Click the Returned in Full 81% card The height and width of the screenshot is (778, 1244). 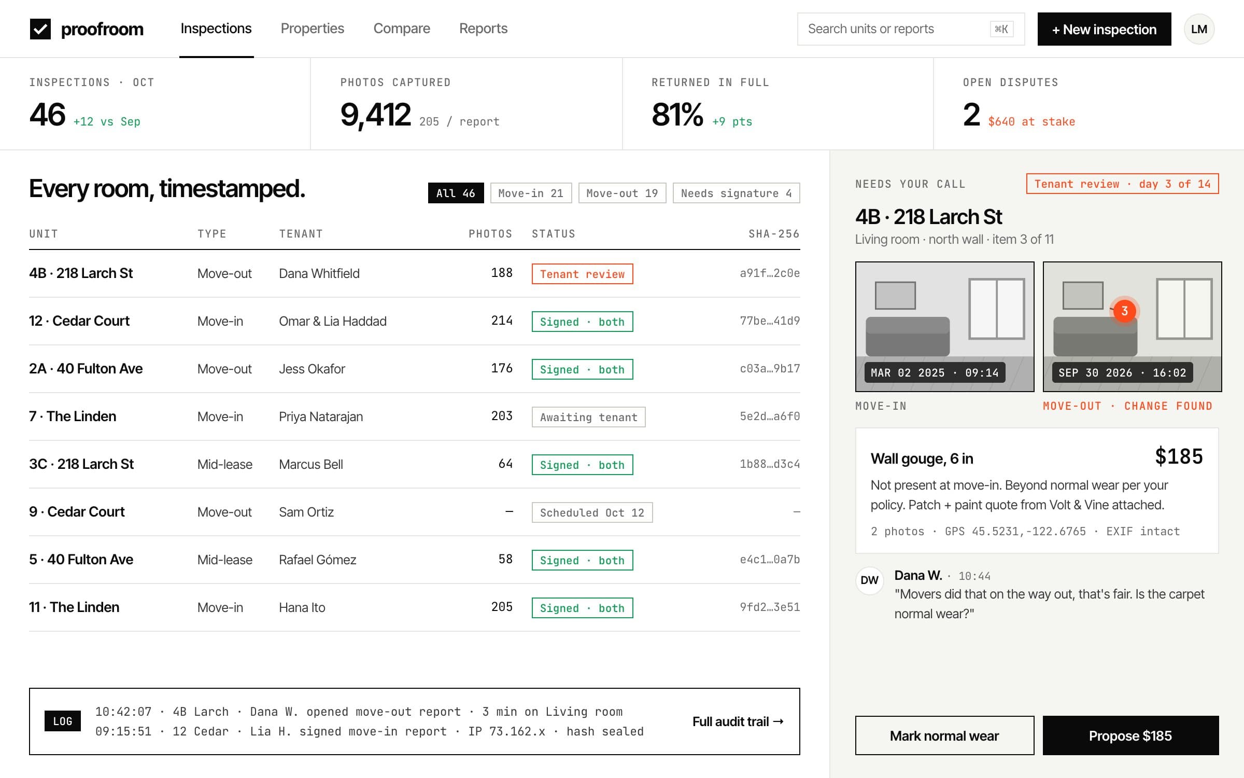coord(777,104)
